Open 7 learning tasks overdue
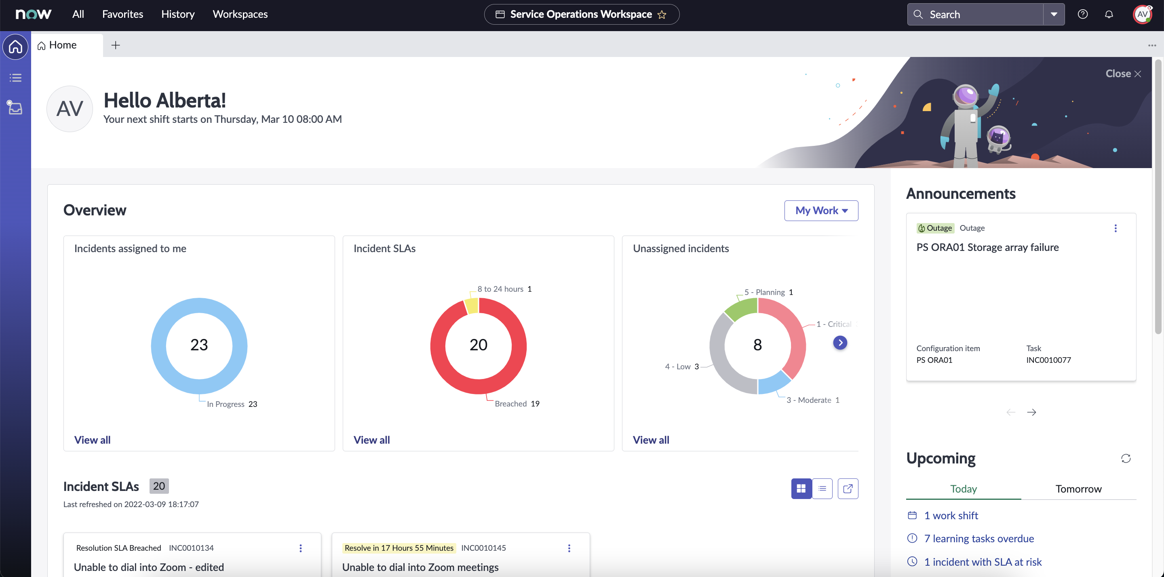 tap(979, 538)
